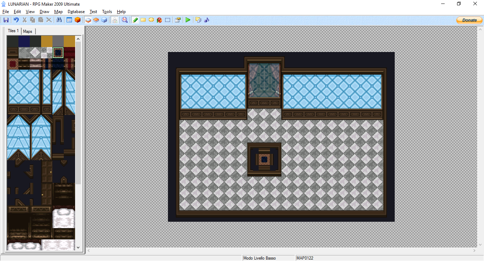This screenshot has width=484, height=261.
Task: Toggle the Events layer cube mode
Action: pyautogui.click(x=104, y=20)
